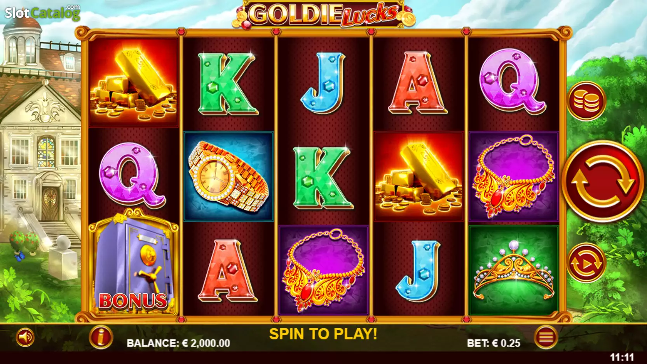647x364 pixels.
Task: Click the BALANCE € 2,000.00 display
Action: pos(178,343)
